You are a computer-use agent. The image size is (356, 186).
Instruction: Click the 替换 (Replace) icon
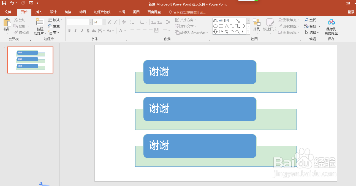point(311,26)
